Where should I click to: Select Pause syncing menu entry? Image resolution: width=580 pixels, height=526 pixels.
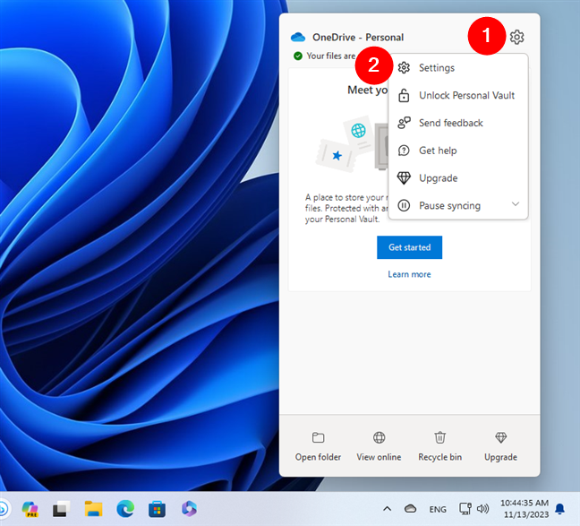(458, 205)
